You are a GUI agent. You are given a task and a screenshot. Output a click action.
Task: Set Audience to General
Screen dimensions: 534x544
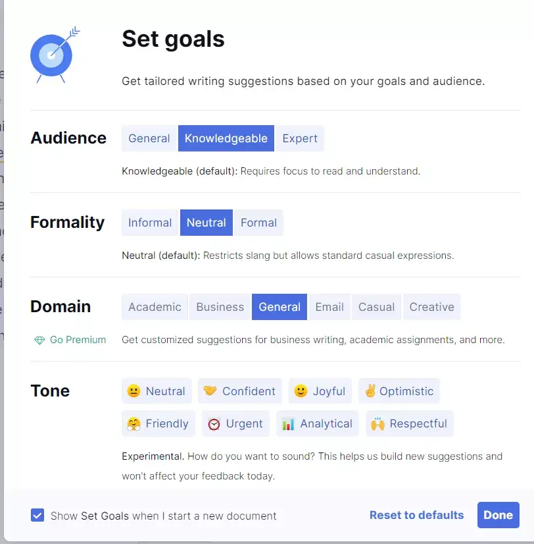coord(149,138)
